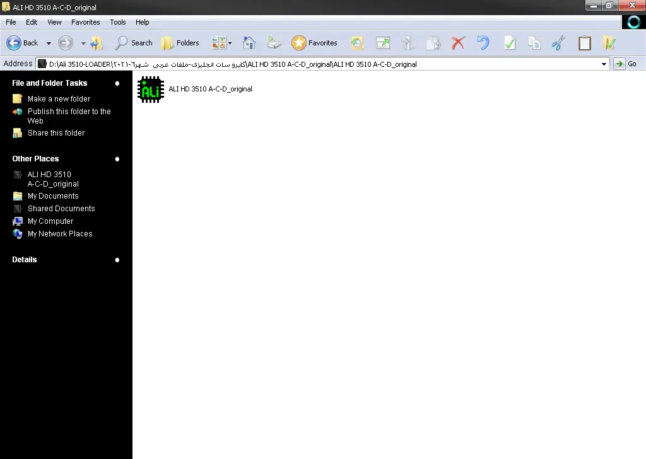
Task: Click the Copy pages icon
Action: click(534, 43)
